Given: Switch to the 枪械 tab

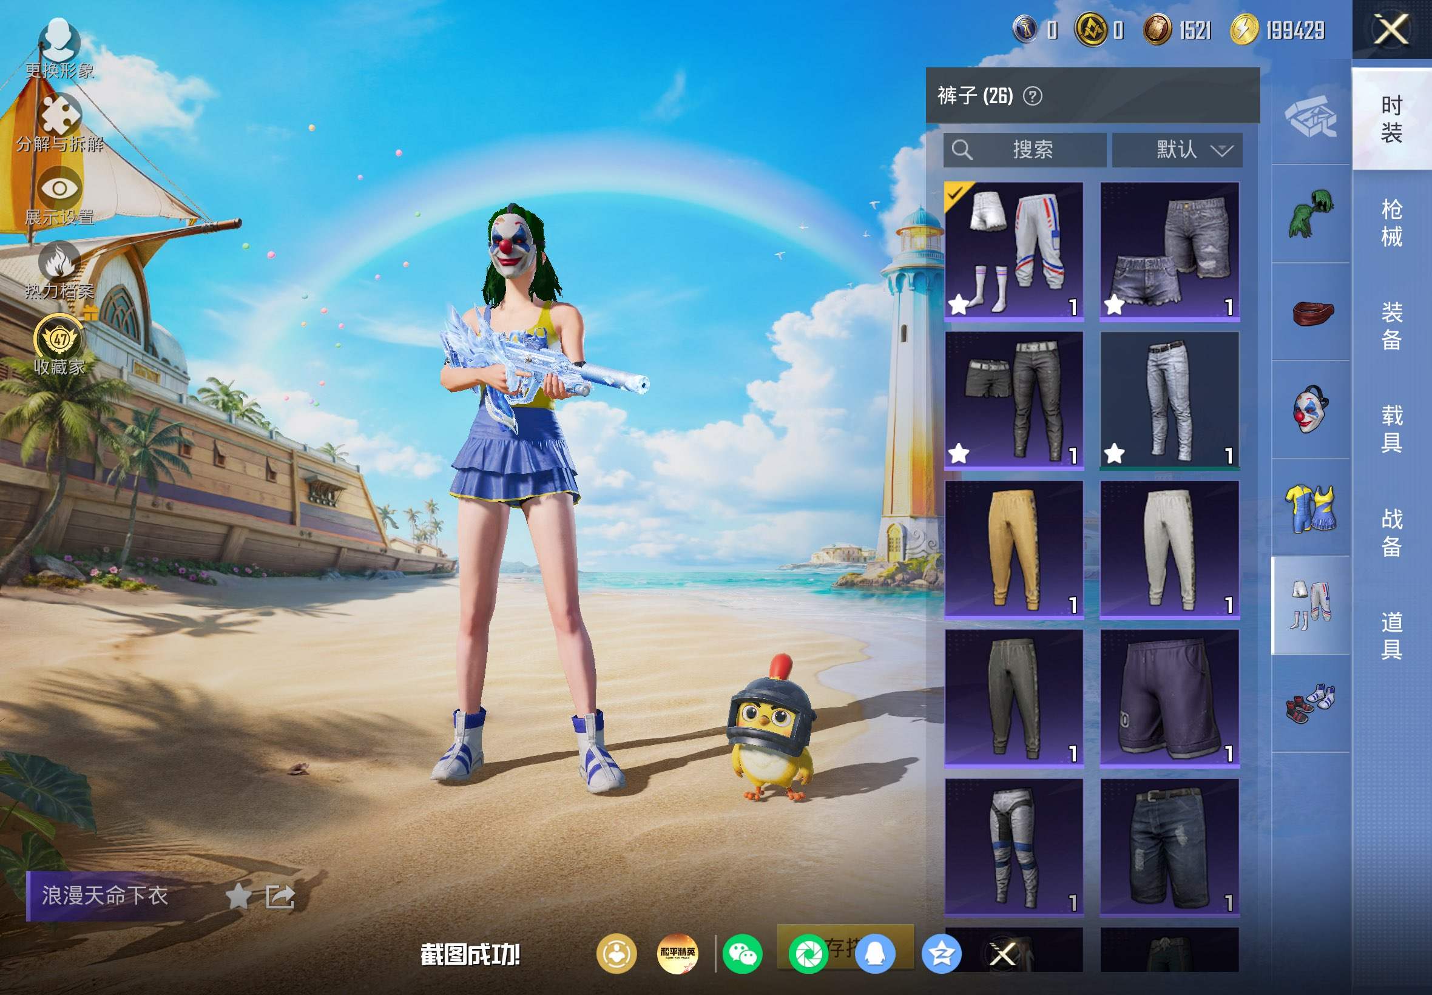Looking at the screenshot, I should [x=1391, y=223].
